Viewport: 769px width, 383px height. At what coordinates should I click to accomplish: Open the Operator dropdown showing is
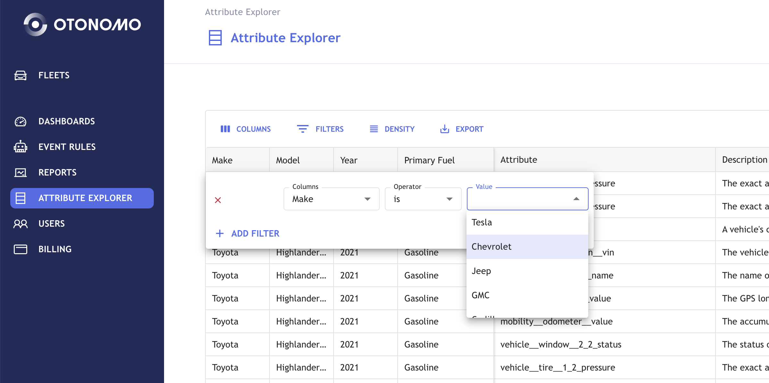(x=423, y=199)
